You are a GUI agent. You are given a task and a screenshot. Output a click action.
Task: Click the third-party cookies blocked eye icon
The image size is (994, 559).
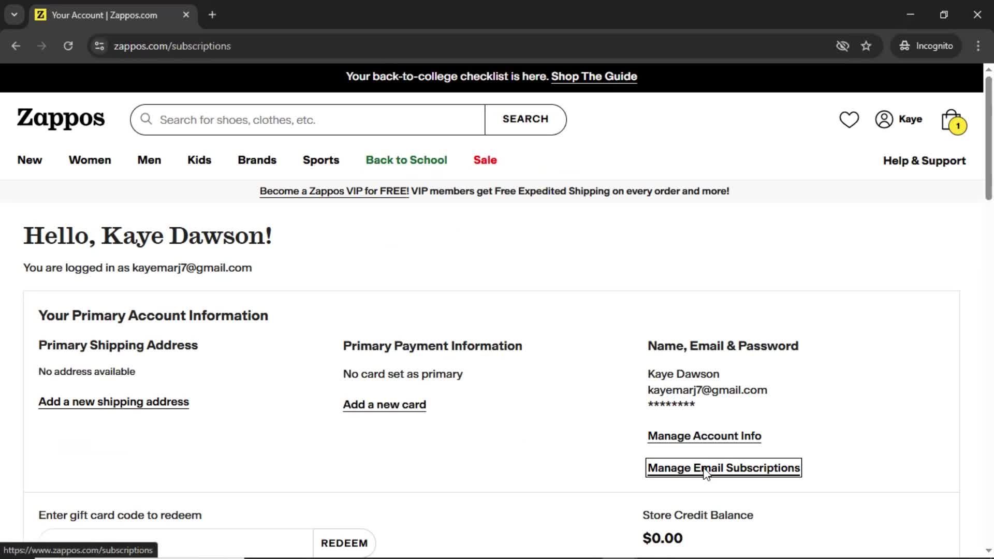(x=842, y=46)
